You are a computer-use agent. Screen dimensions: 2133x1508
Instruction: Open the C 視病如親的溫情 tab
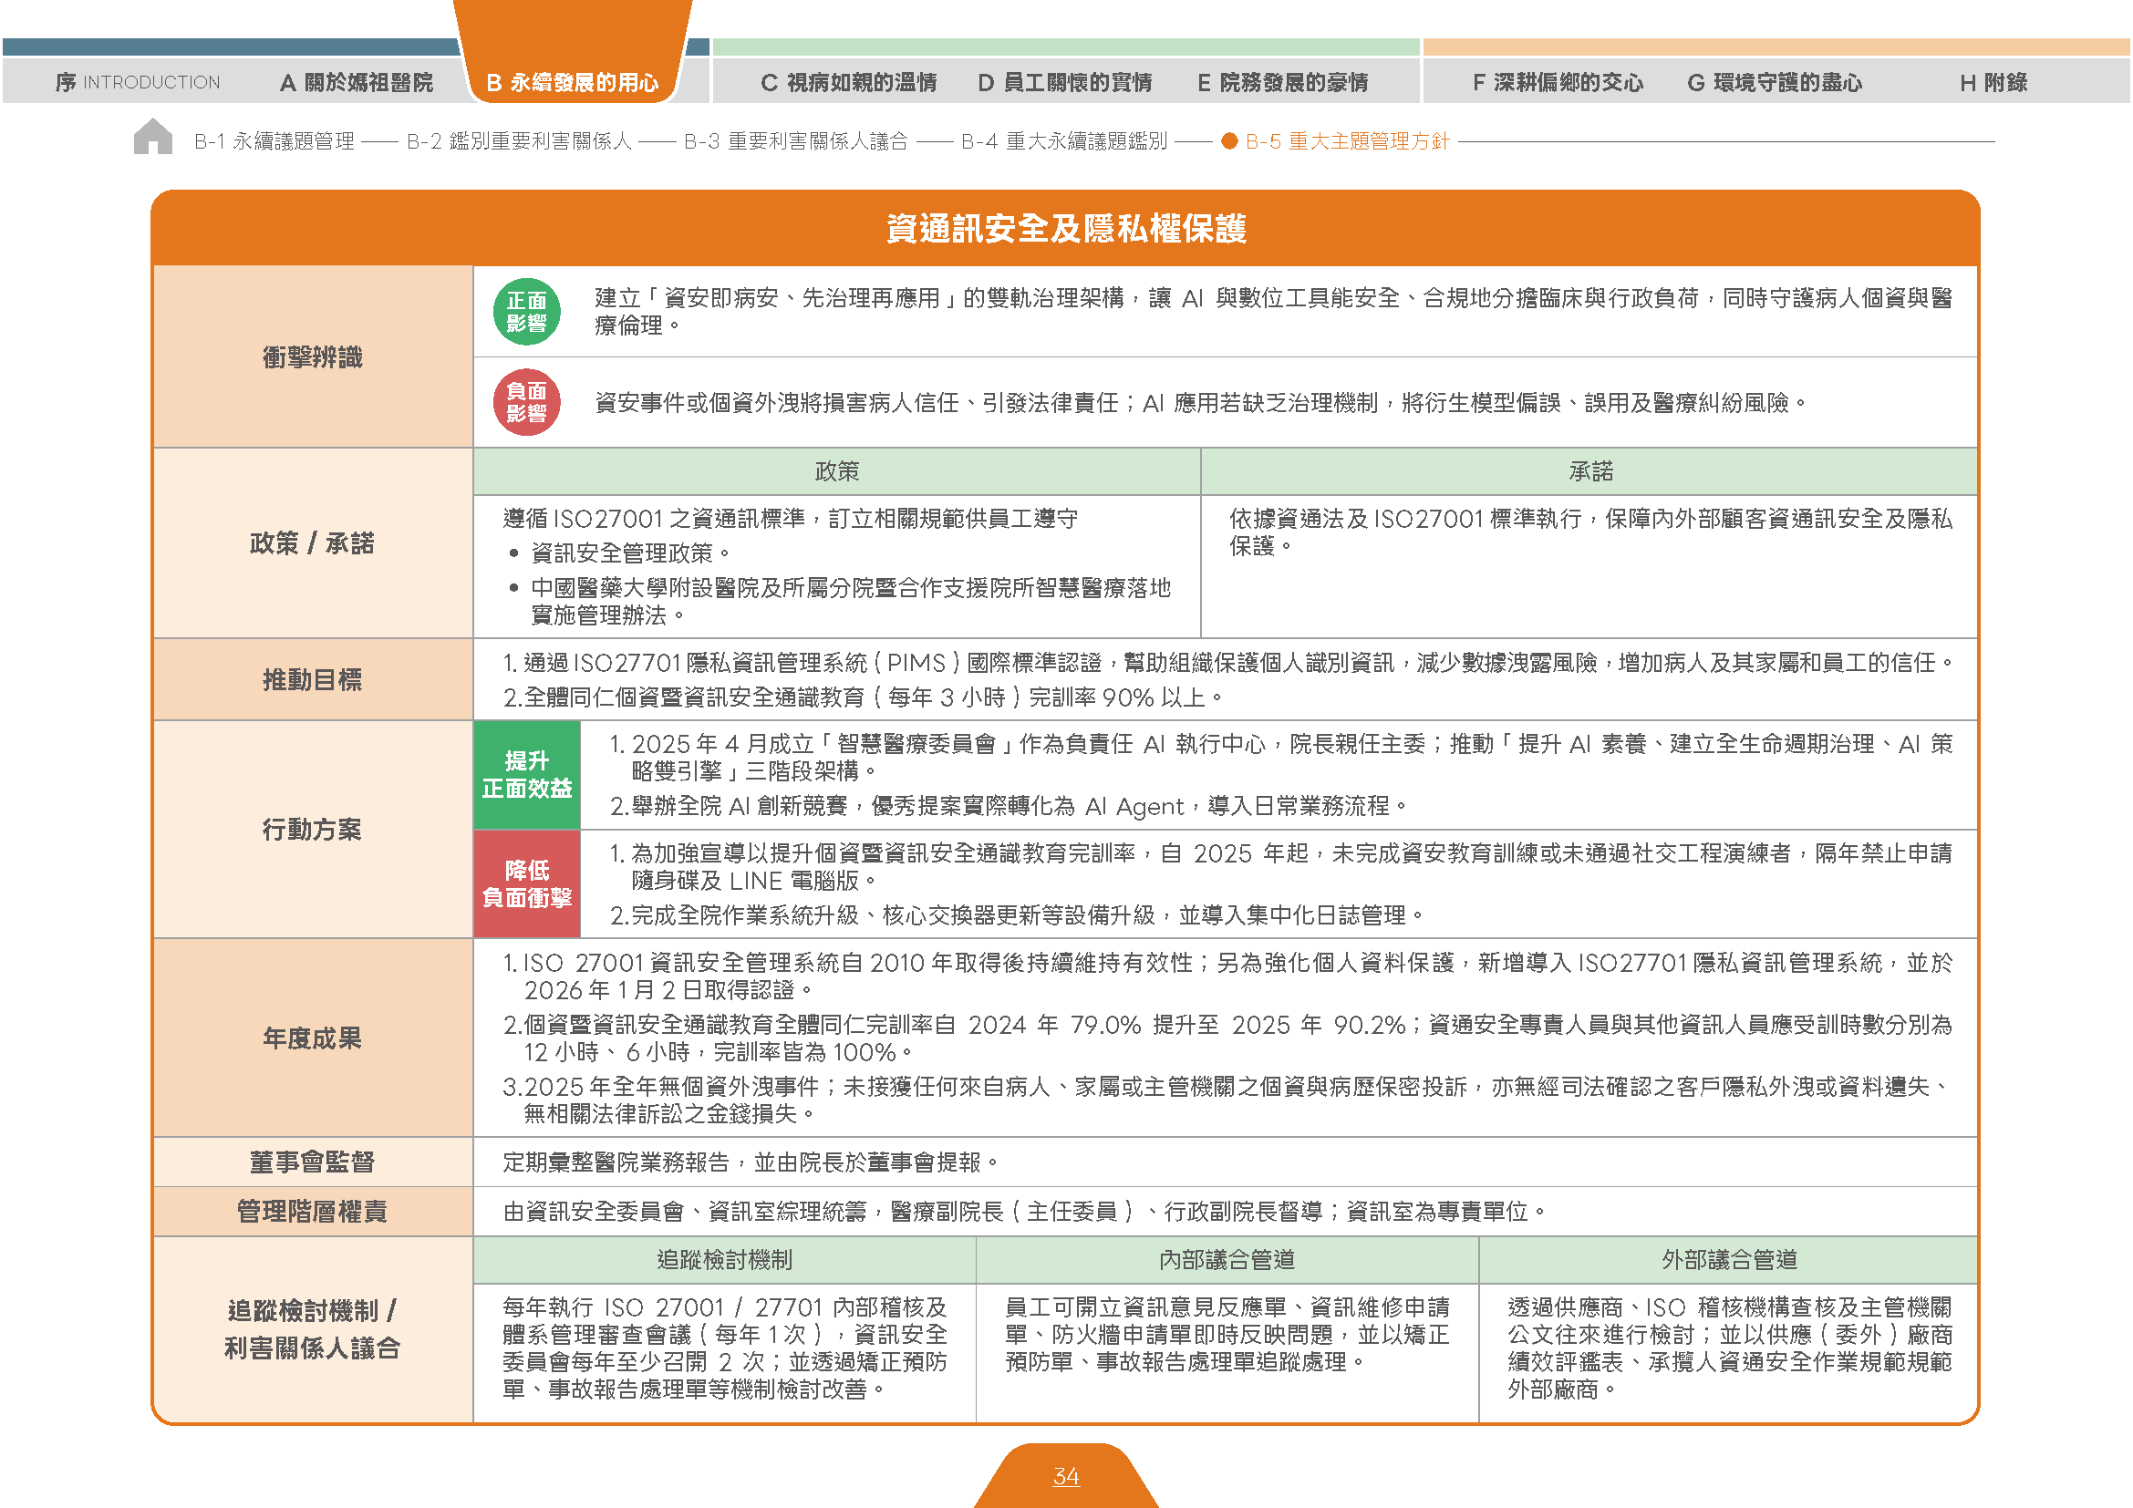(848, 83)
